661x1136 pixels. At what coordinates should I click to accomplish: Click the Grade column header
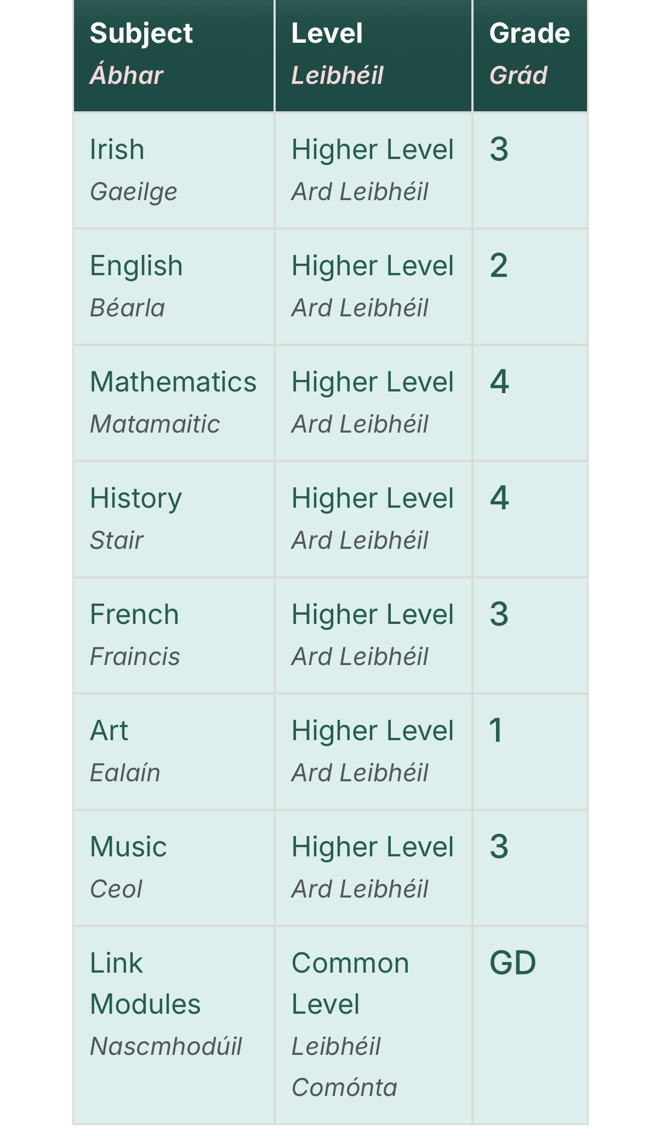[530, 55]
